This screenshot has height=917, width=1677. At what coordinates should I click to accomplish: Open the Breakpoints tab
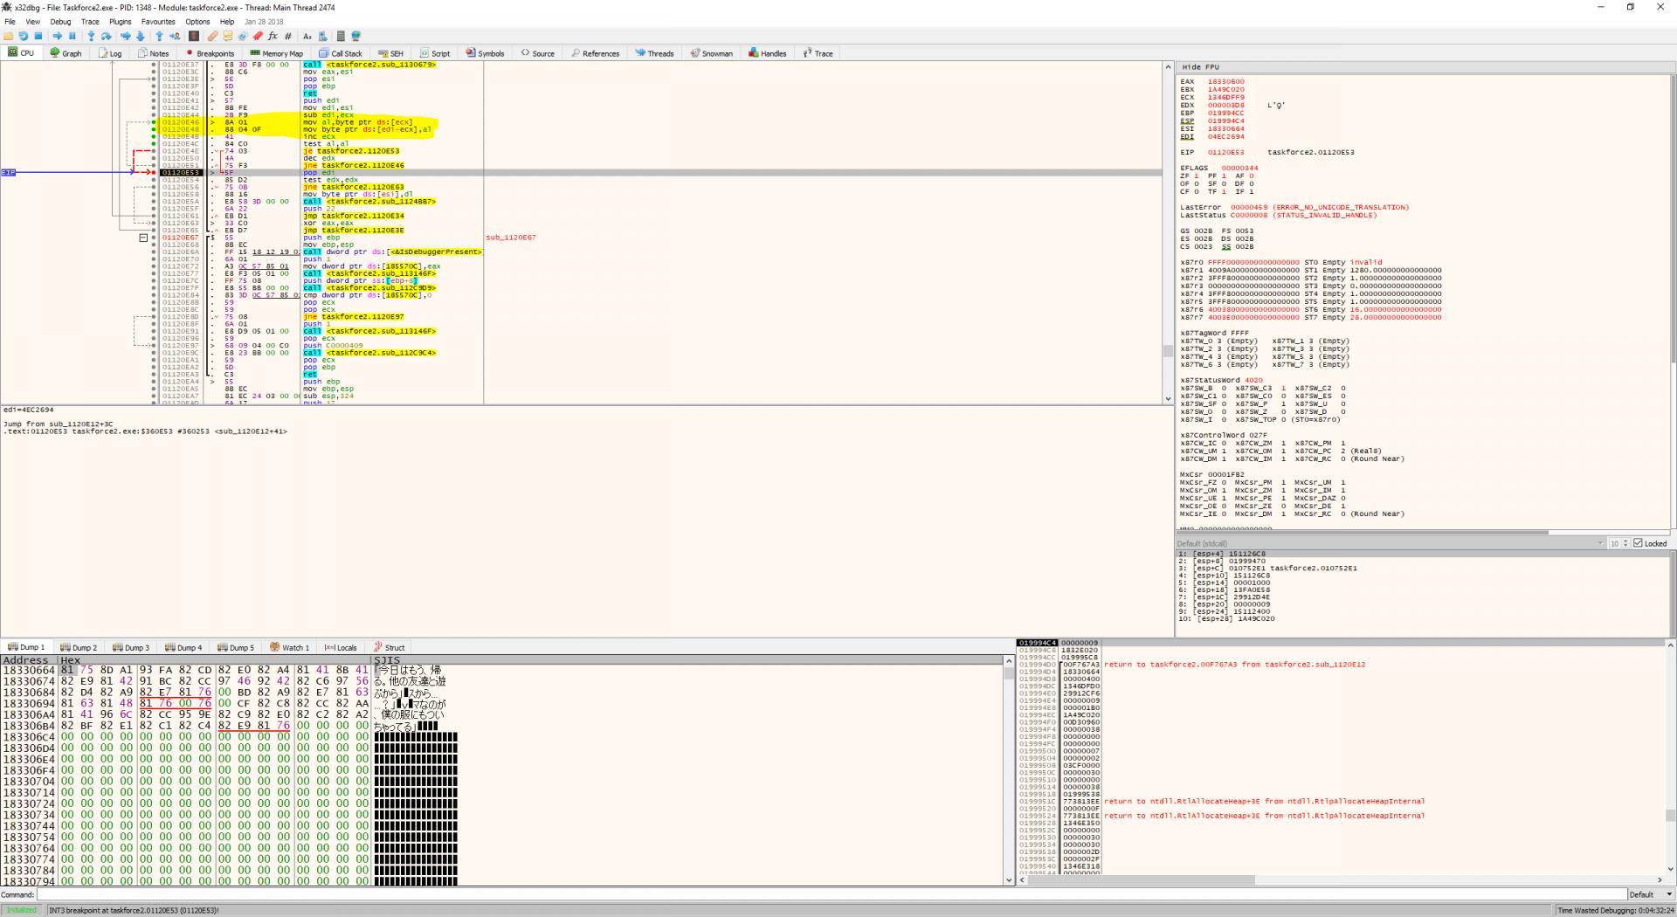210,53
